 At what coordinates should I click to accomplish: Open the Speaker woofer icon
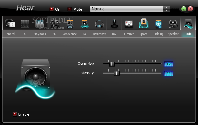[x=173, y=24]
